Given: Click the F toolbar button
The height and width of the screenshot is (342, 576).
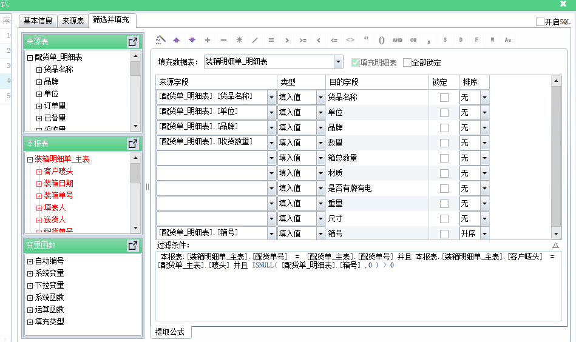Looking at the screenshot, I should pyautogui.click(x=476, y=39).
